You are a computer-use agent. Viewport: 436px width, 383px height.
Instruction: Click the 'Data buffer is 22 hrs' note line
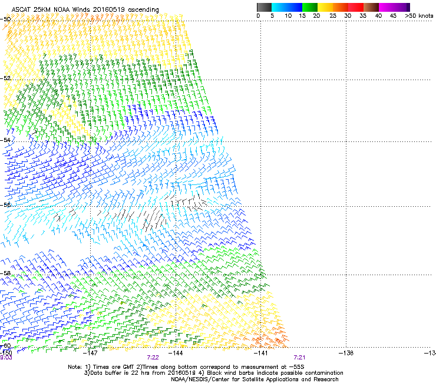pos(213,373)
